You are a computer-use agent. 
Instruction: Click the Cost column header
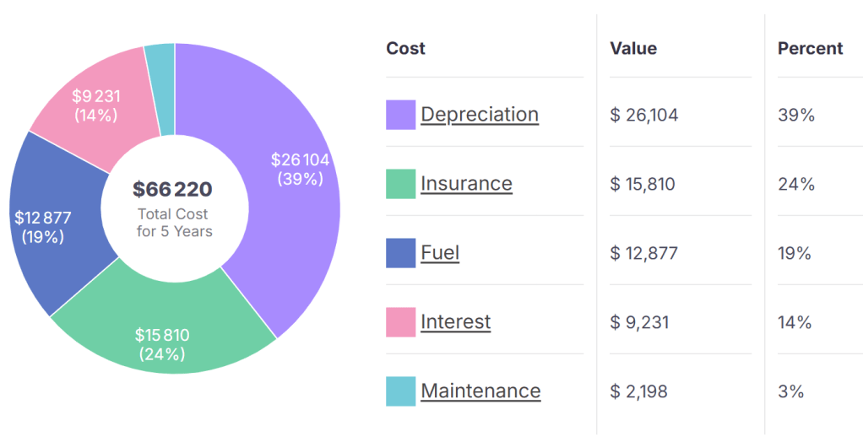coord(405,49)
